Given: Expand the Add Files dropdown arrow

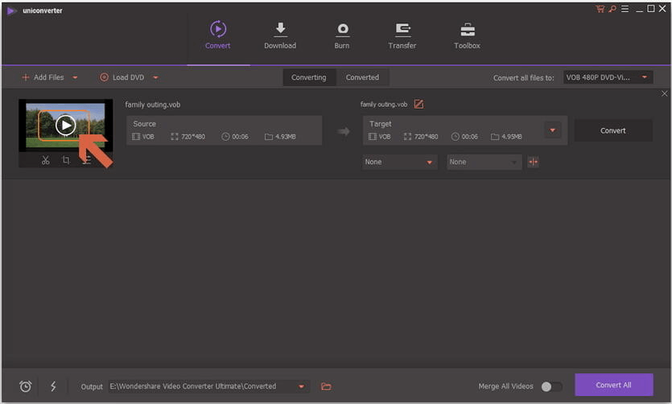Looking at the screenshot, I should tap(76, 78).
